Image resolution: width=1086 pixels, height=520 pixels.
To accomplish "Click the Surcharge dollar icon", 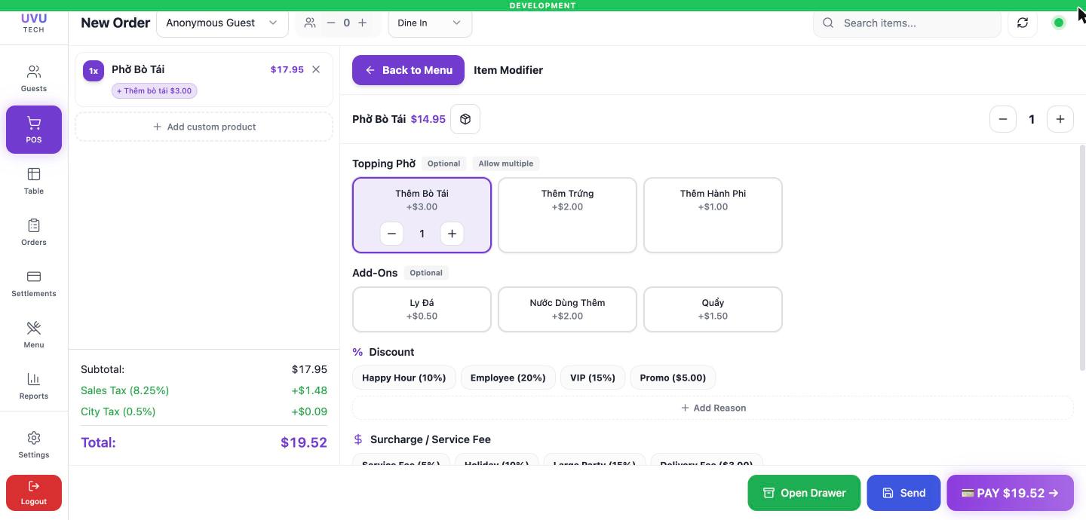I will [x=358, y=439].
